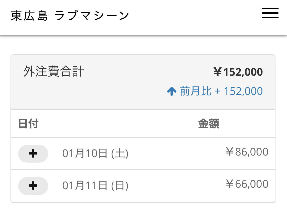Expand the 01月10日 row with plus icon
The height and width of the screenshot is (217, 287).
(x=33, y=154)
